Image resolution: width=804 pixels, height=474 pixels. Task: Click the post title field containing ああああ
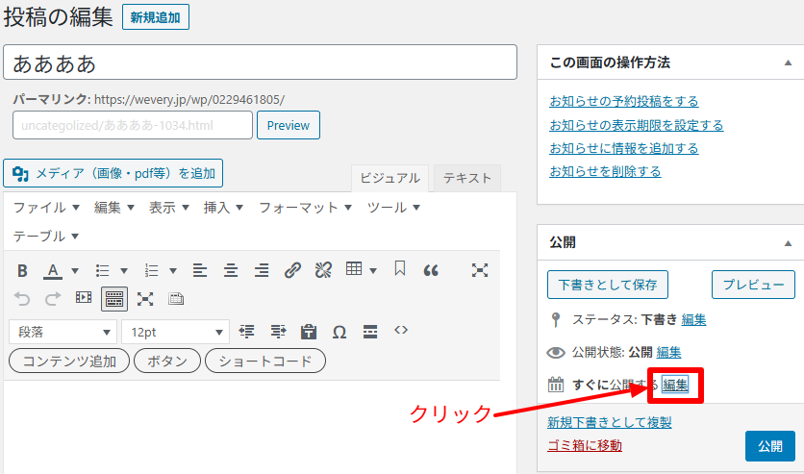[x=262, y=62]
